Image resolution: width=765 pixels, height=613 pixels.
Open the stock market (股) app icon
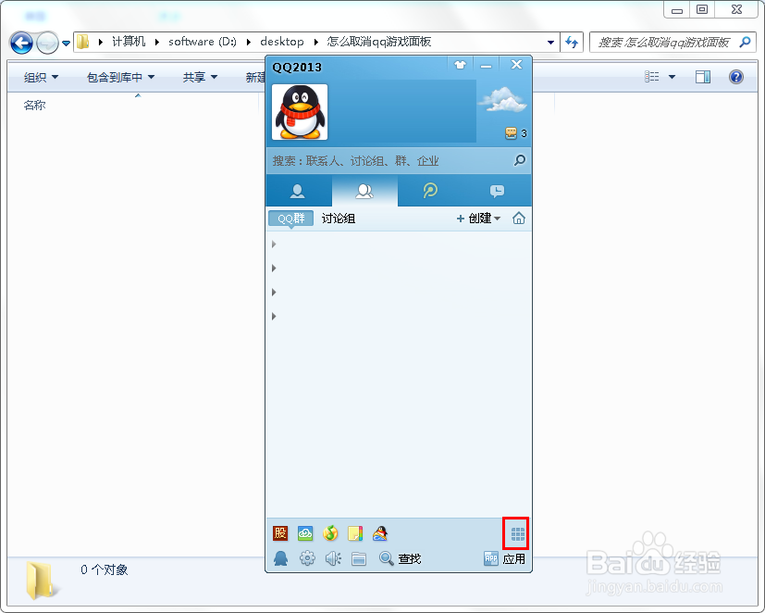click(279, 533)
